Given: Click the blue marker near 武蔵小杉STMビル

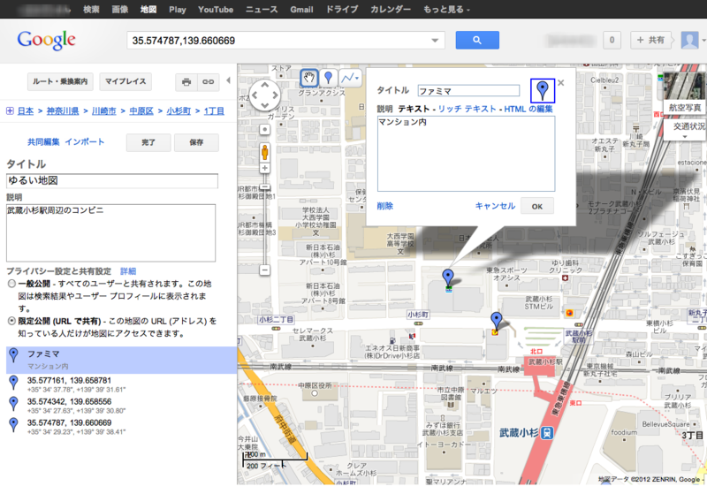Looking at the screenshot, I should click(497, 320).
